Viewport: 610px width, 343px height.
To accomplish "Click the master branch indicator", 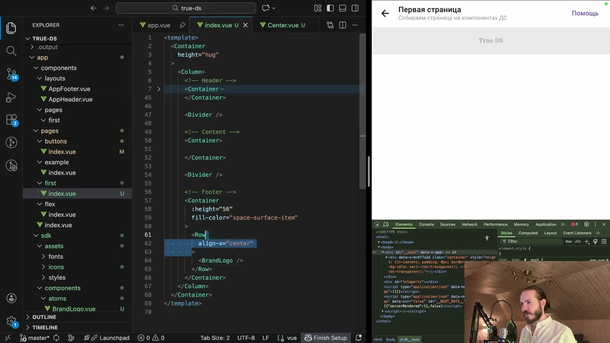I will (34, 338).
